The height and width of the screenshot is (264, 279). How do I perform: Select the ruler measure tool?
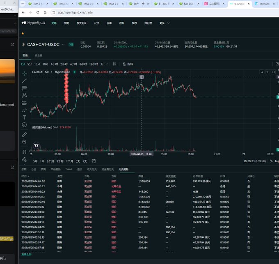click(24, 135)
